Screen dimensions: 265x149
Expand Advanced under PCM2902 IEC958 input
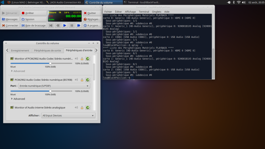point(18,99)
